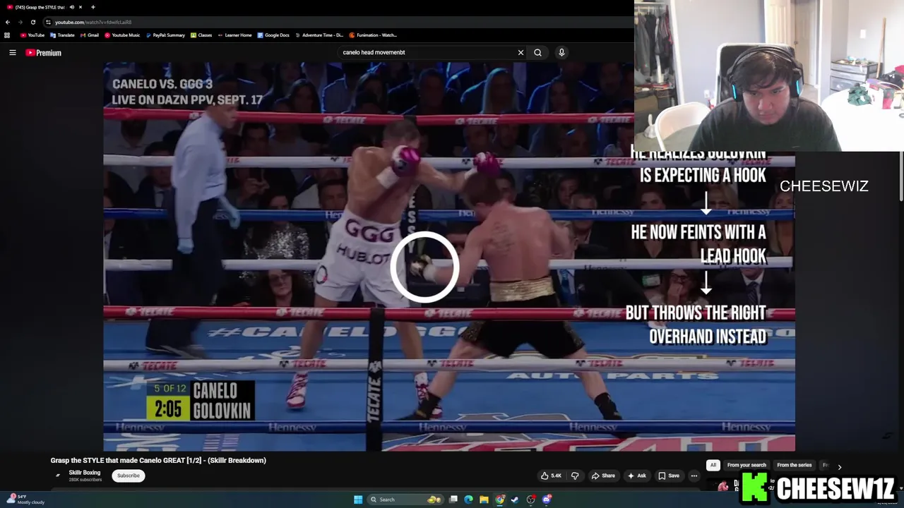Open the apps grid in bookmarks bar

7,35
